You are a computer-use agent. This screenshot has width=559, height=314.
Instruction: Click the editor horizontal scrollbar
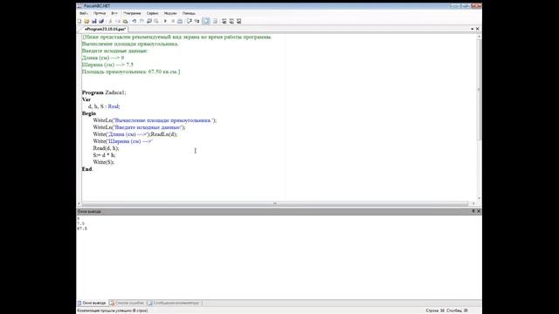pos(274,203)
